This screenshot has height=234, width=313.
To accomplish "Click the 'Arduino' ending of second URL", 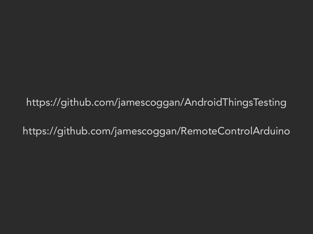I will pos(271,131).
